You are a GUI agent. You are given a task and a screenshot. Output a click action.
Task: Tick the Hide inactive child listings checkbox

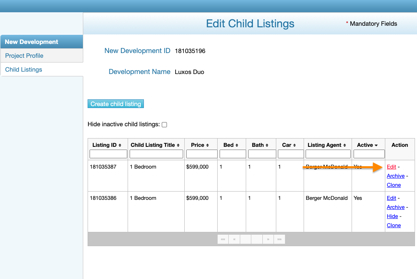pyautogui.click(x=165, y=125)
